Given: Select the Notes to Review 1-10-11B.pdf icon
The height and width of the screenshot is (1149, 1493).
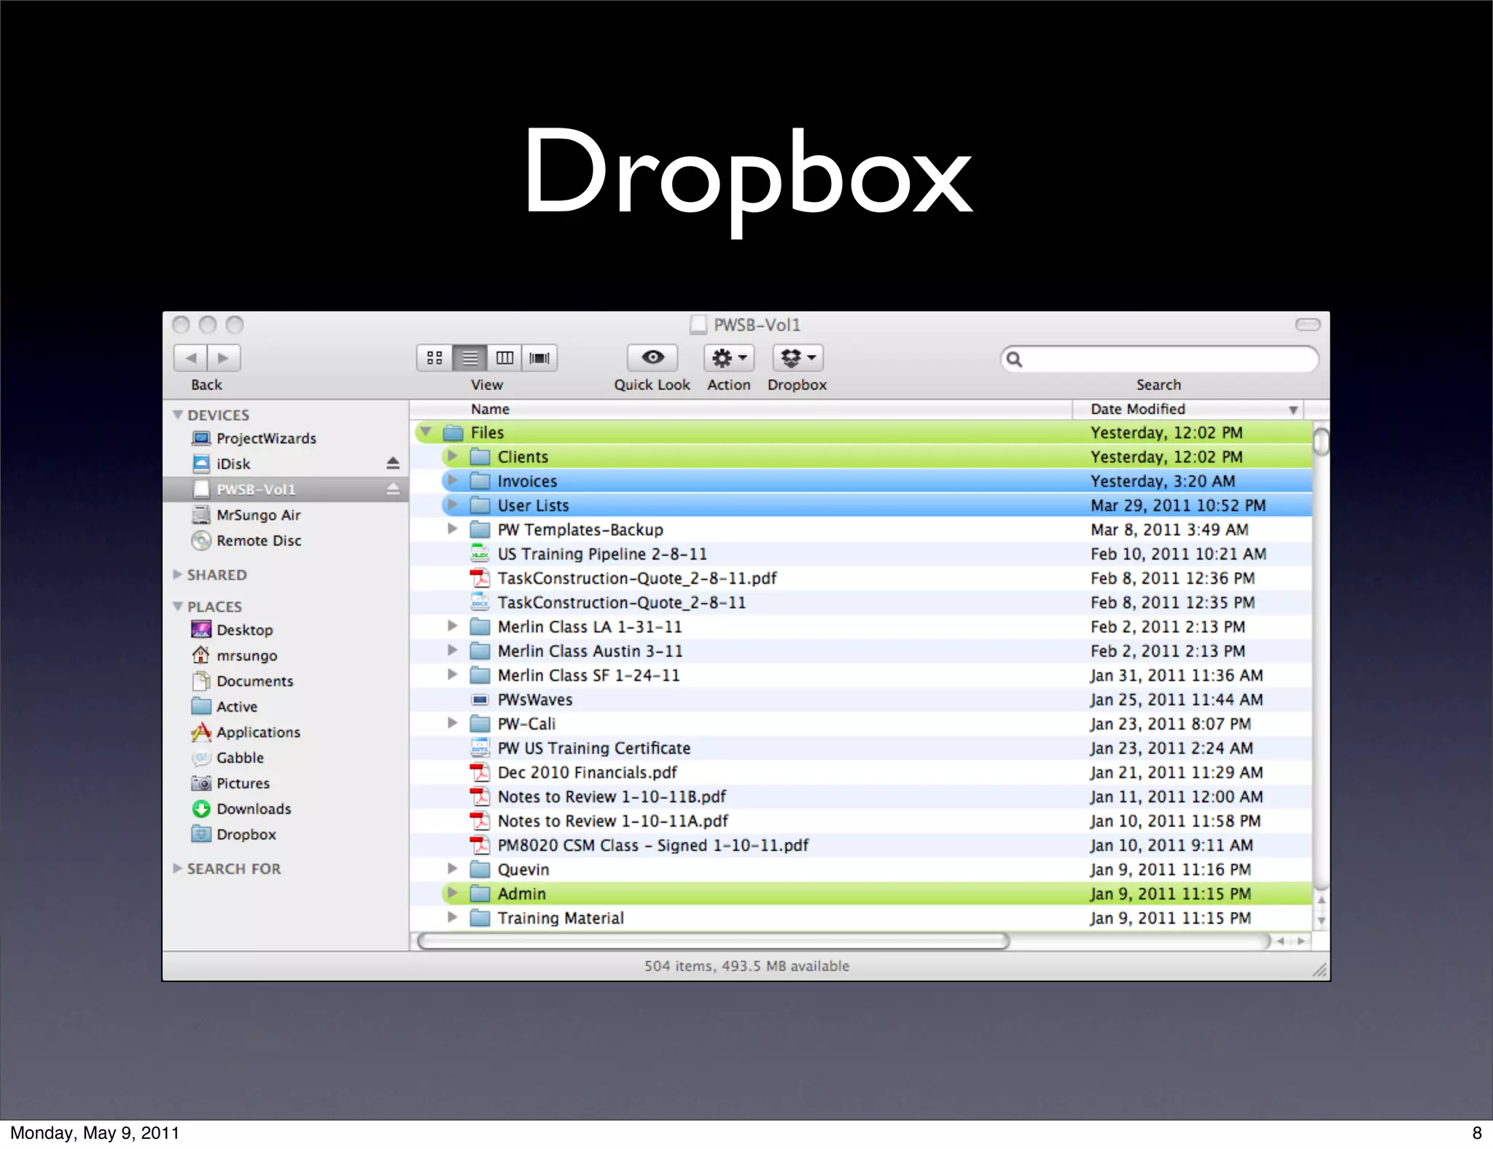Looking at the screenshot, I should click(480, 797).
